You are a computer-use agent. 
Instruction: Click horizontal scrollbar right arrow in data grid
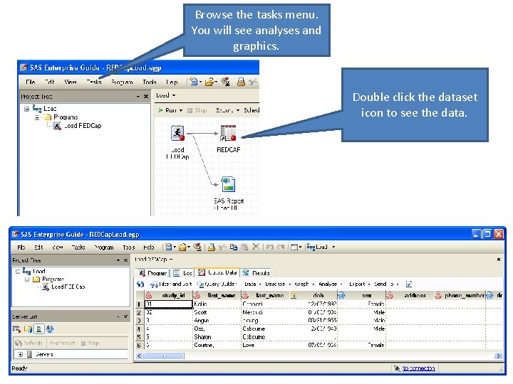[x=498, y=356]
